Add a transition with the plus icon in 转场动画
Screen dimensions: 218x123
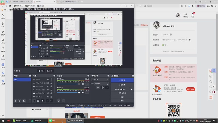(98, 87)
